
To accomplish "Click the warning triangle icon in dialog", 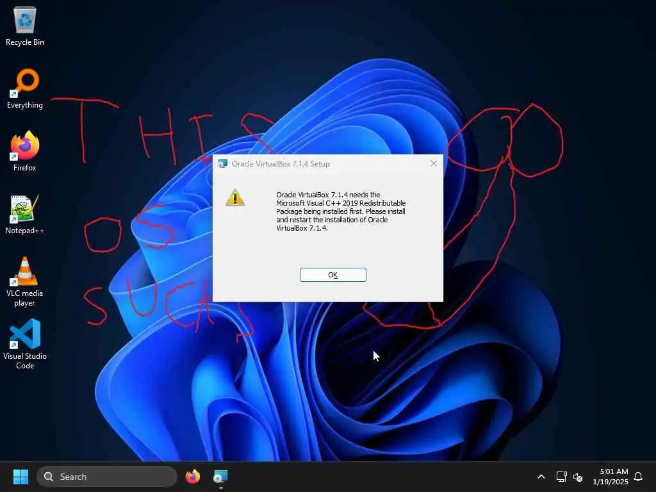I will coord(235,197).
